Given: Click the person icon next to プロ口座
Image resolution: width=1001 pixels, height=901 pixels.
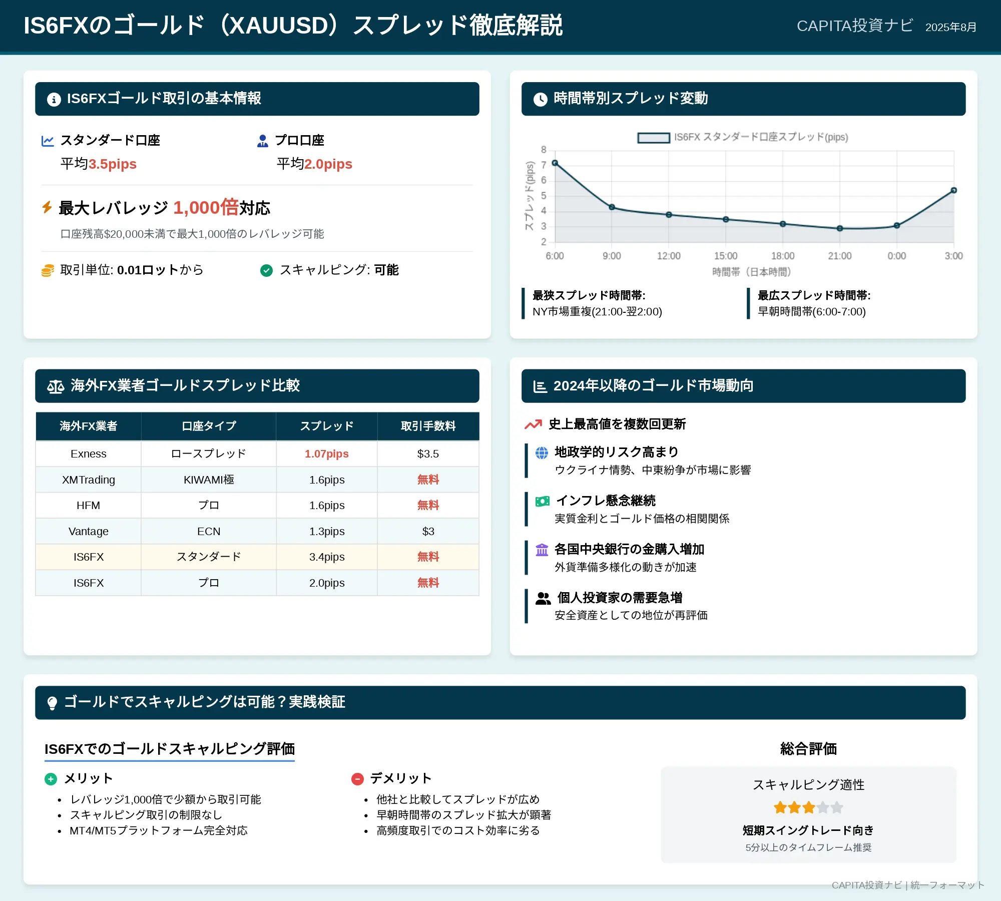Looking at the screenshot, I should point(262,141).
